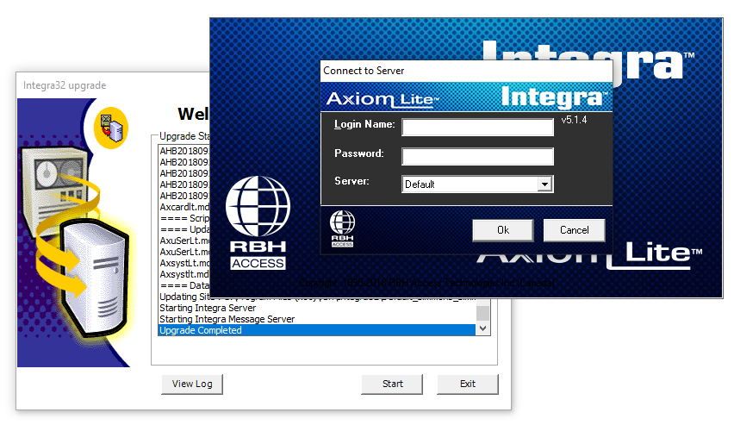Image resolution: width=734 pixels, height=425 pixels.
Task: Focus the Password field
Action: (x=477, y=157)
